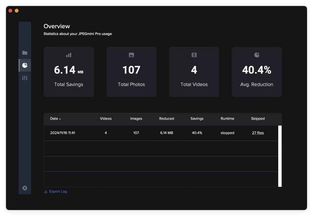Click the Export Log link

point(58,192)
